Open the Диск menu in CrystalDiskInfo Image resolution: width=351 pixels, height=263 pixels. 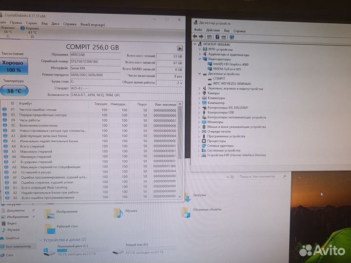point(55,23)
